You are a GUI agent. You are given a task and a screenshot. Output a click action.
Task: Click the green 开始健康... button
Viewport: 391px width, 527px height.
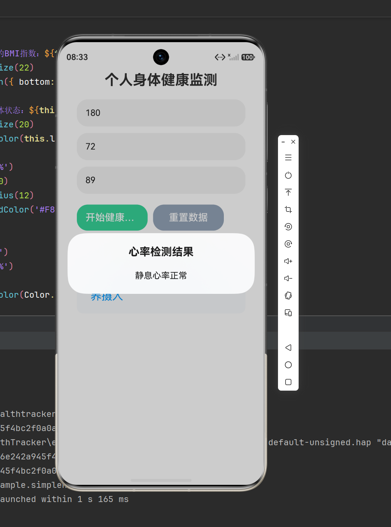point(112,218)
